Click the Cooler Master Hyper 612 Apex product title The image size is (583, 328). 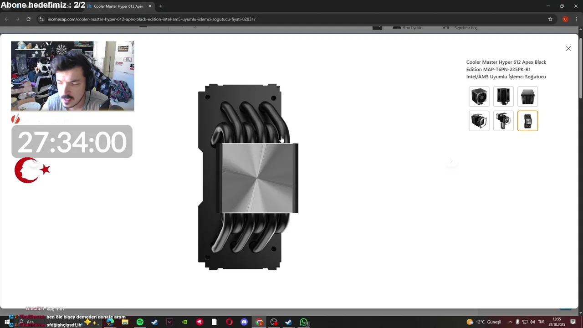pos(506,69)
